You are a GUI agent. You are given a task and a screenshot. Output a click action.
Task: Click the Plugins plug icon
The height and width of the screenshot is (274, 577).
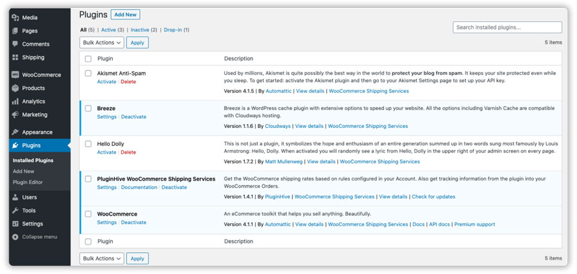[x=15, y=145]
